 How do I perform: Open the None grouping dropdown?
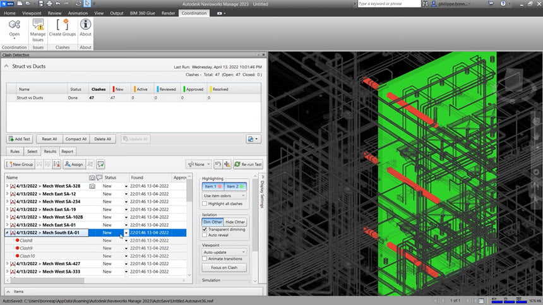[x=199, y=164]
